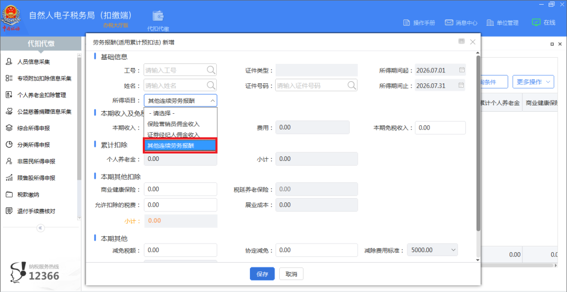Click the search magnifier in 姓名 field

(211, 85)
